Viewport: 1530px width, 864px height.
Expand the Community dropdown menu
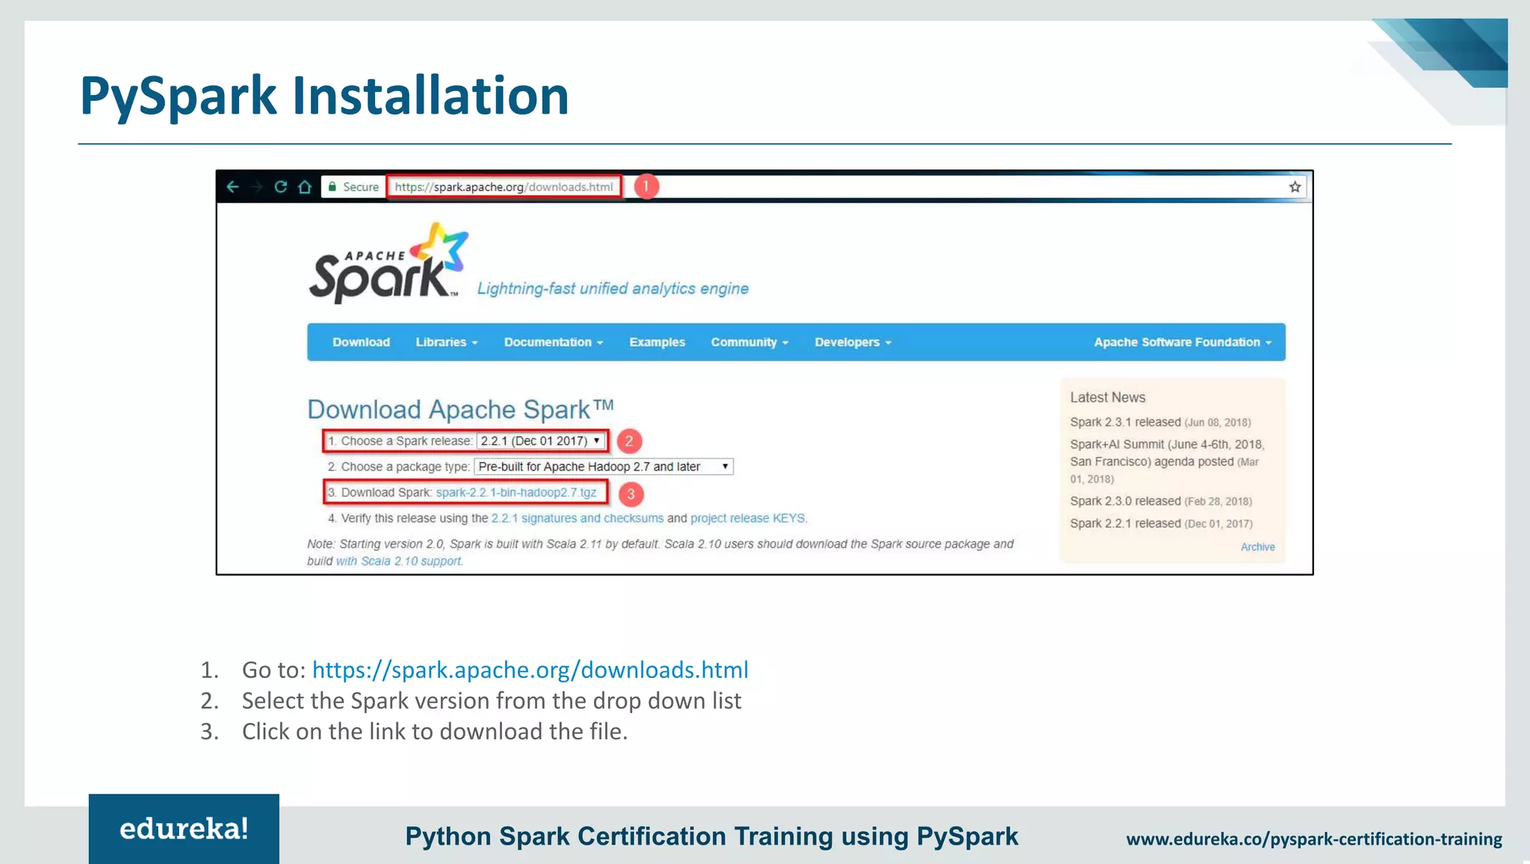pyautogui.click(x=749, y=342)
